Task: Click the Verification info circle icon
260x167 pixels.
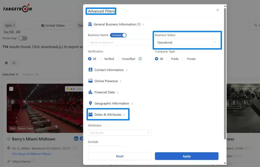Action: [140, 59]
